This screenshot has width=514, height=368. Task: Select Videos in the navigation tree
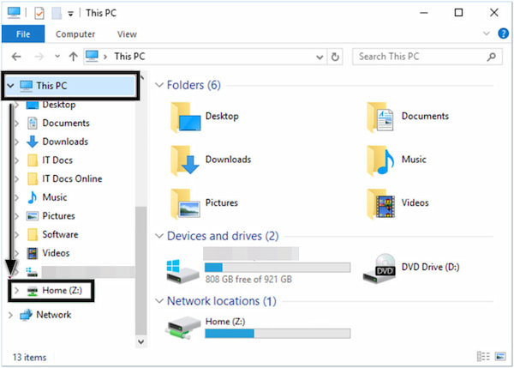[56, 253]
